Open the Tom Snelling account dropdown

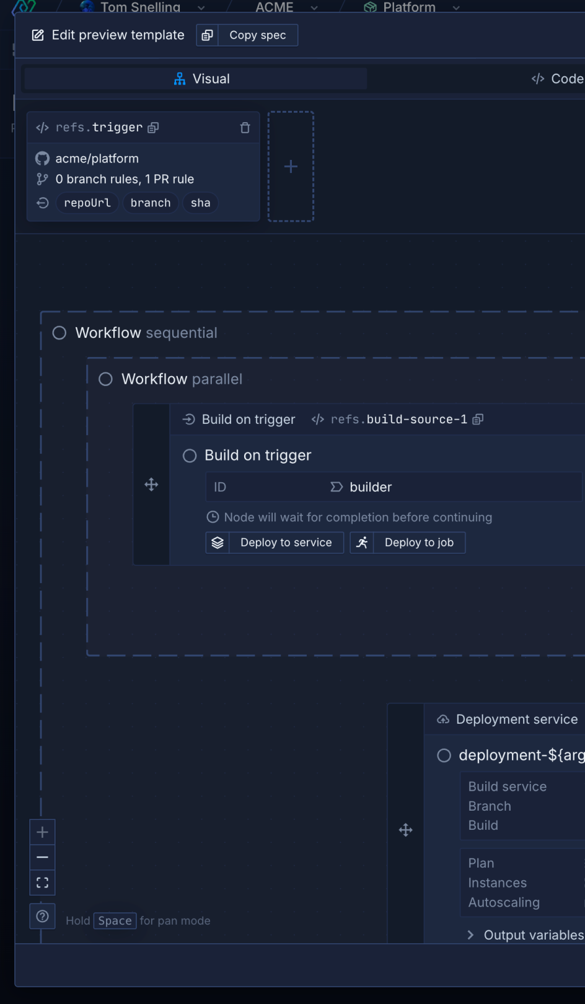(x=201, y=8)
